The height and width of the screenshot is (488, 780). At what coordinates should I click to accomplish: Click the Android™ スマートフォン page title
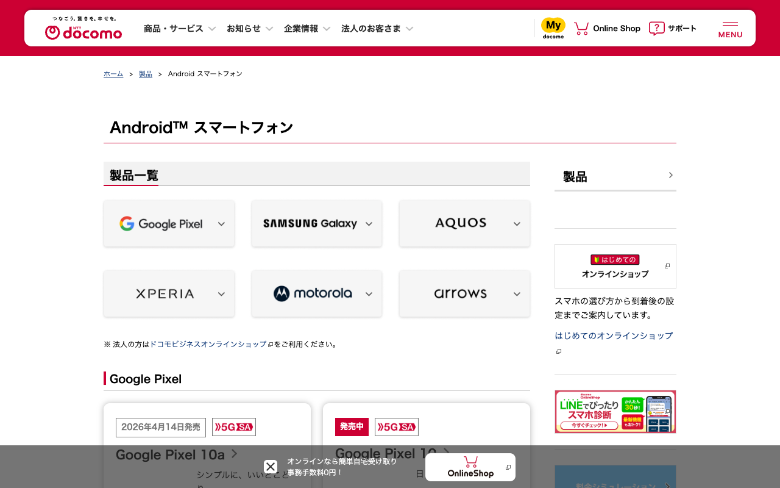pos(202,127)
